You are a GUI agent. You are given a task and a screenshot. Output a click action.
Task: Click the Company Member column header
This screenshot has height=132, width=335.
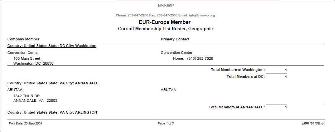click(x=23, y=39)
